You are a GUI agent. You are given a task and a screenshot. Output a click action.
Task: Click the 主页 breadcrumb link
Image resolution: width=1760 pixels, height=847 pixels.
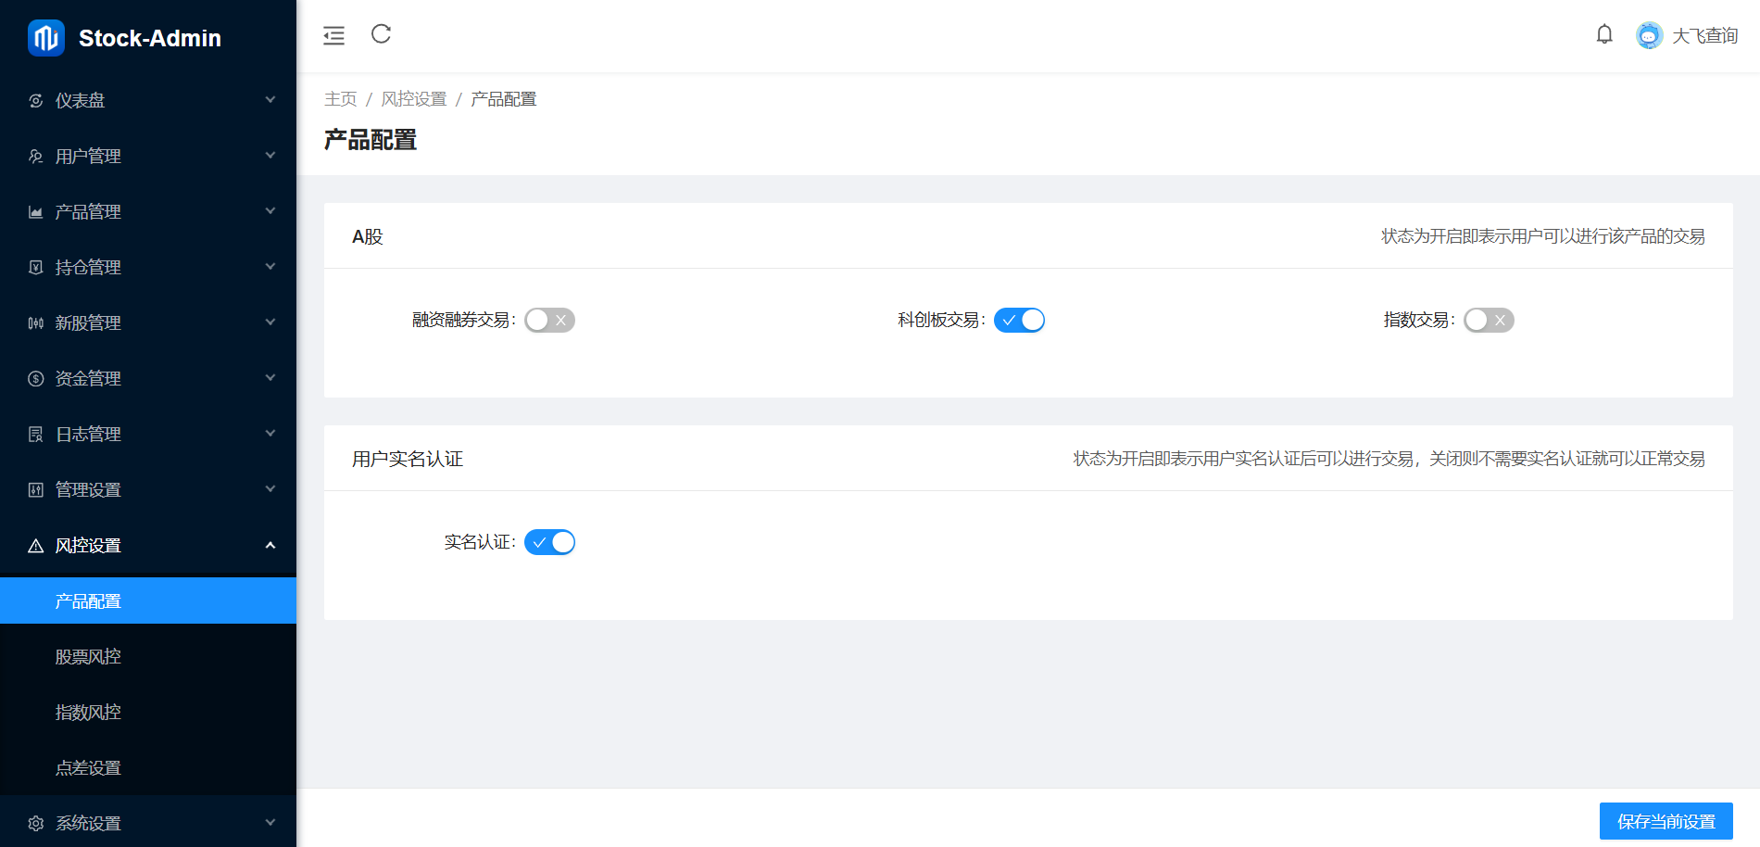(x=340, y=99)
